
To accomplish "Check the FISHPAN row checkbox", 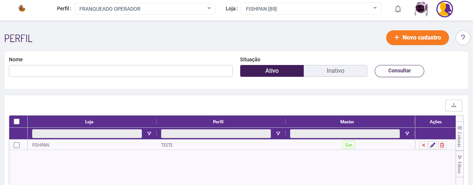I will [x=17, y=145].
